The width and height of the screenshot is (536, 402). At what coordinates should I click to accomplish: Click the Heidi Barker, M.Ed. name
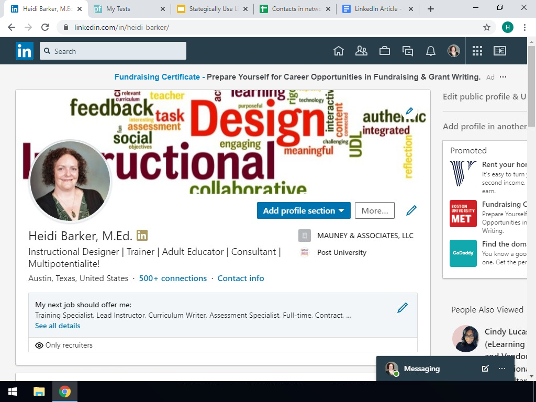tap(80, 236)
